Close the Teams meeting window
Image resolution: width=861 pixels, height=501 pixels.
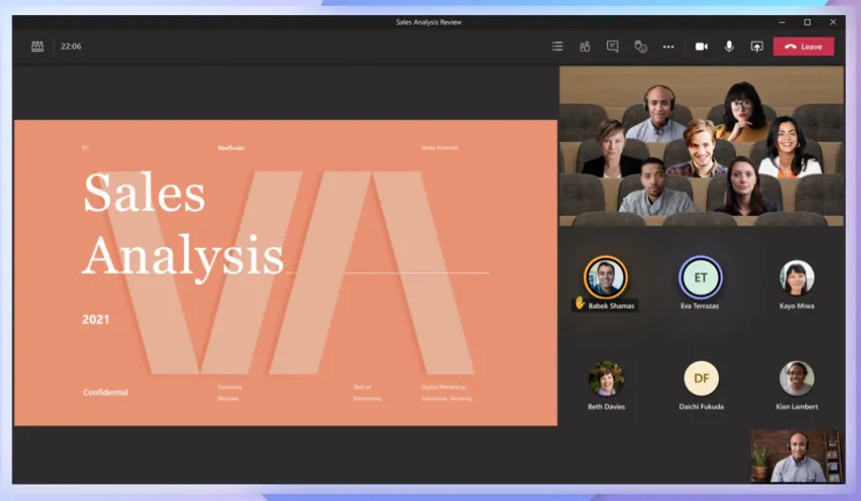[x=833, y=22]
